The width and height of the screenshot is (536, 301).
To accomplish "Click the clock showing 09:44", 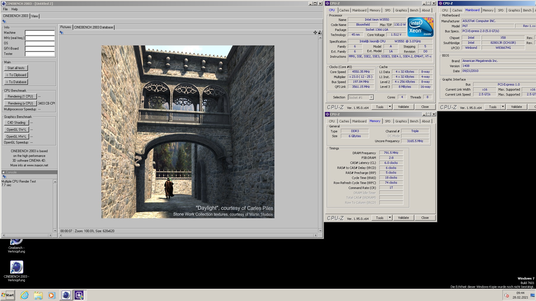I will point(520,293).
